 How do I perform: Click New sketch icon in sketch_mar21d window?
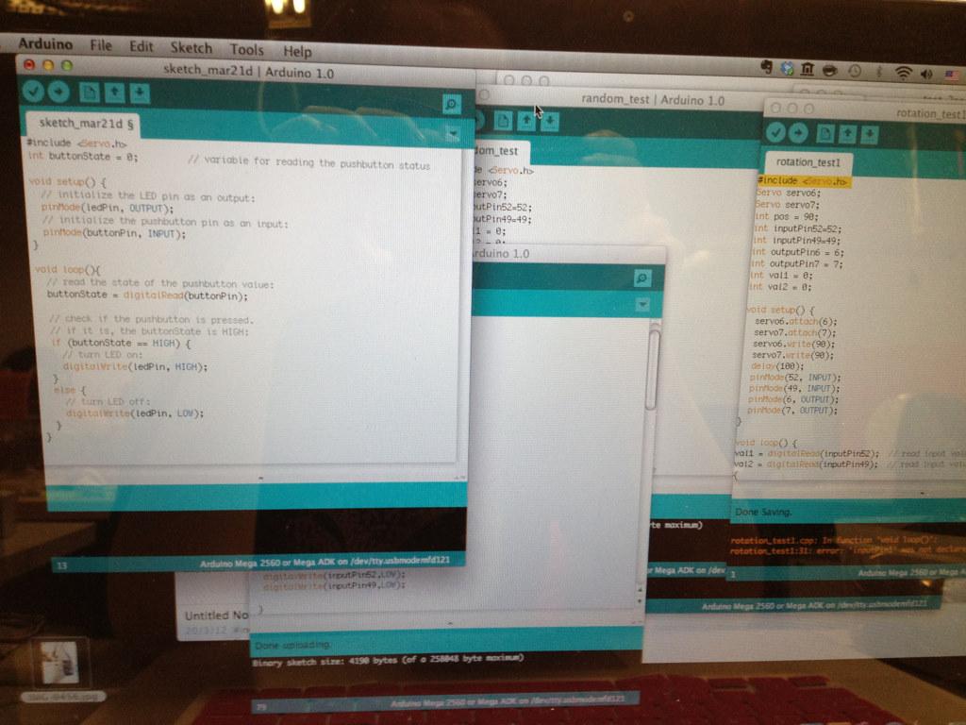90,93
